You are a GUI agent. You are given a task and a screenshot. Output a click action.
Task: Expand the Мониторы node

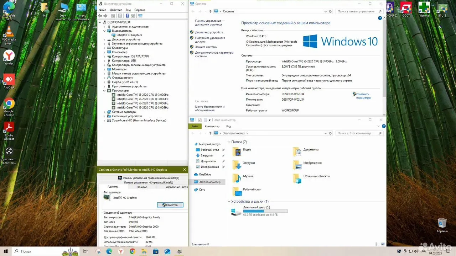point(105,69)
